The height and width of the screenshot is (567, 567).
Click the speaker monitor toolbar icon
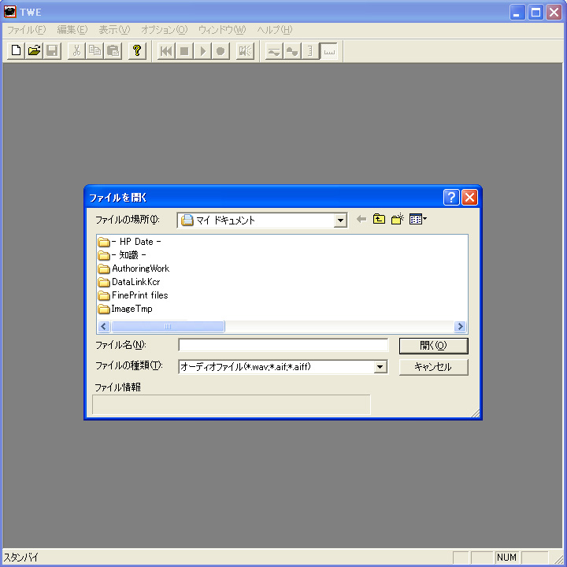point(245,50)
